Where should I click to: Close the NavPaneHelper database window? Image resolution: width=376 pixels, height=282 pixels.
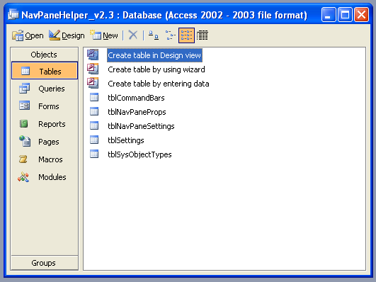coord(361,15)
